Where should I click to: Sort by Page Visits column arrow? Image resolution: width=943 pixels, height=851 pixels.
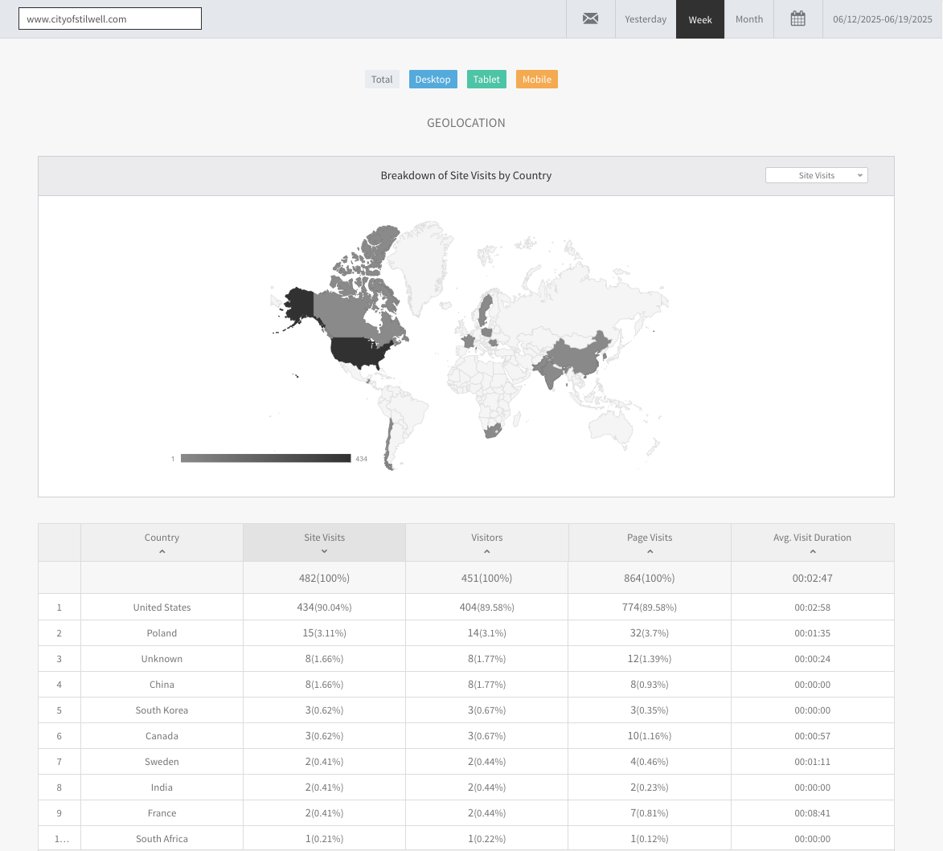point(650,552)
